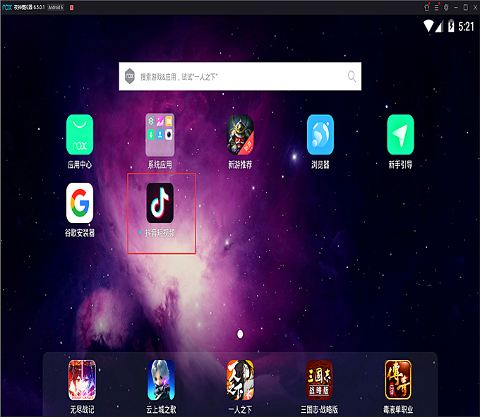
Task: Click the cellular signal status icon
Action: click(439, 26)
